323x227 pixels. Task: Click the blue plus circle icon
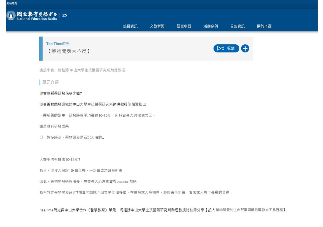(x=245, y=48)
